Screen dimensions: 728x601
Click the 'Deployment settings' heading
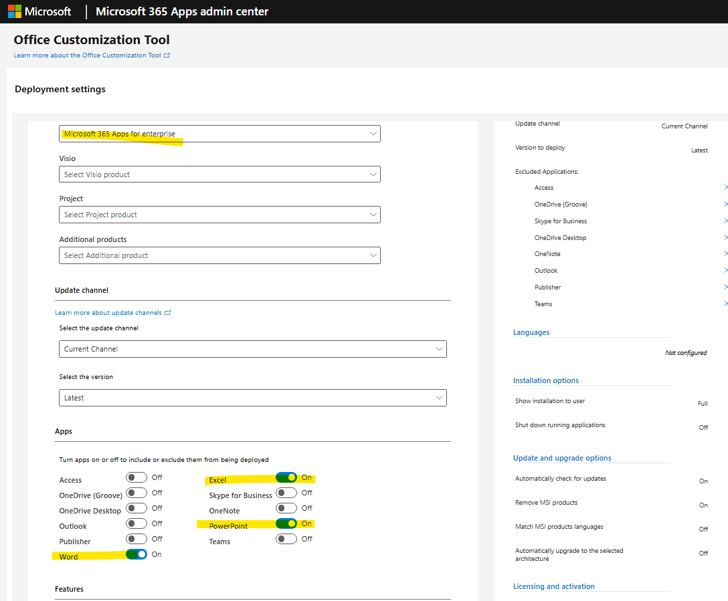(x=60, y=89)
